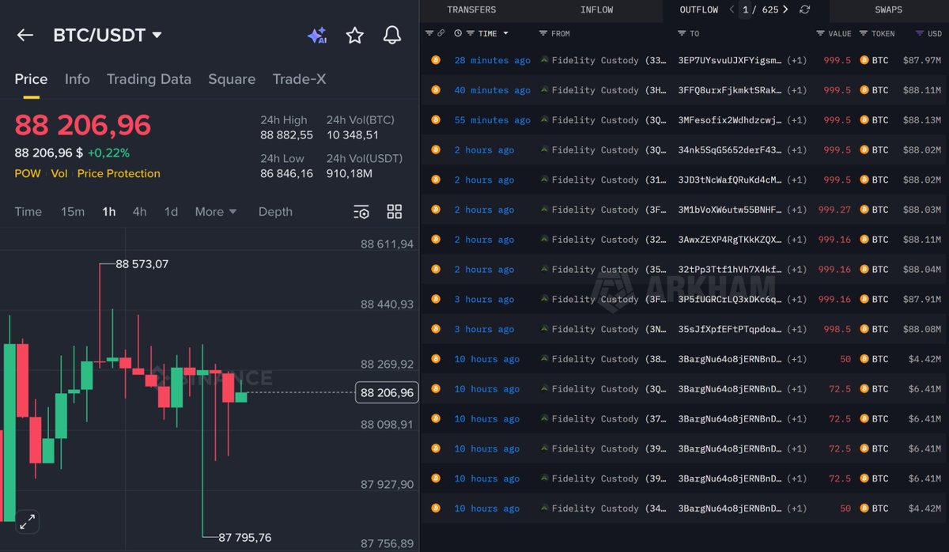Viewport: 949px width, 552px height.
Task: Open the INFLOW tab in Arkham
Action: [x=597, y=9]
